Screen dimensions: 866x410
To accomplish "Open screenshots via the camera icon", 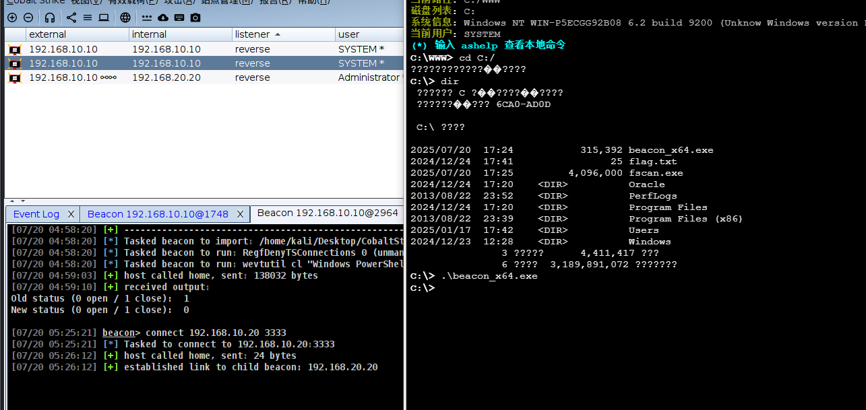I will tap(195, 18).
